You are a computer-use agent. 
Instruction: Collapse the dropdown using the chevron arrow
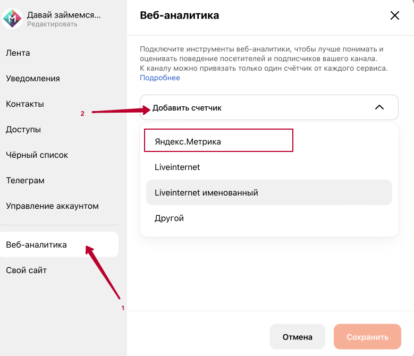click(379, 107)
